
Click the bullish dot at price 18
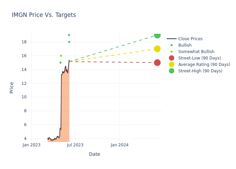[69, 42]
